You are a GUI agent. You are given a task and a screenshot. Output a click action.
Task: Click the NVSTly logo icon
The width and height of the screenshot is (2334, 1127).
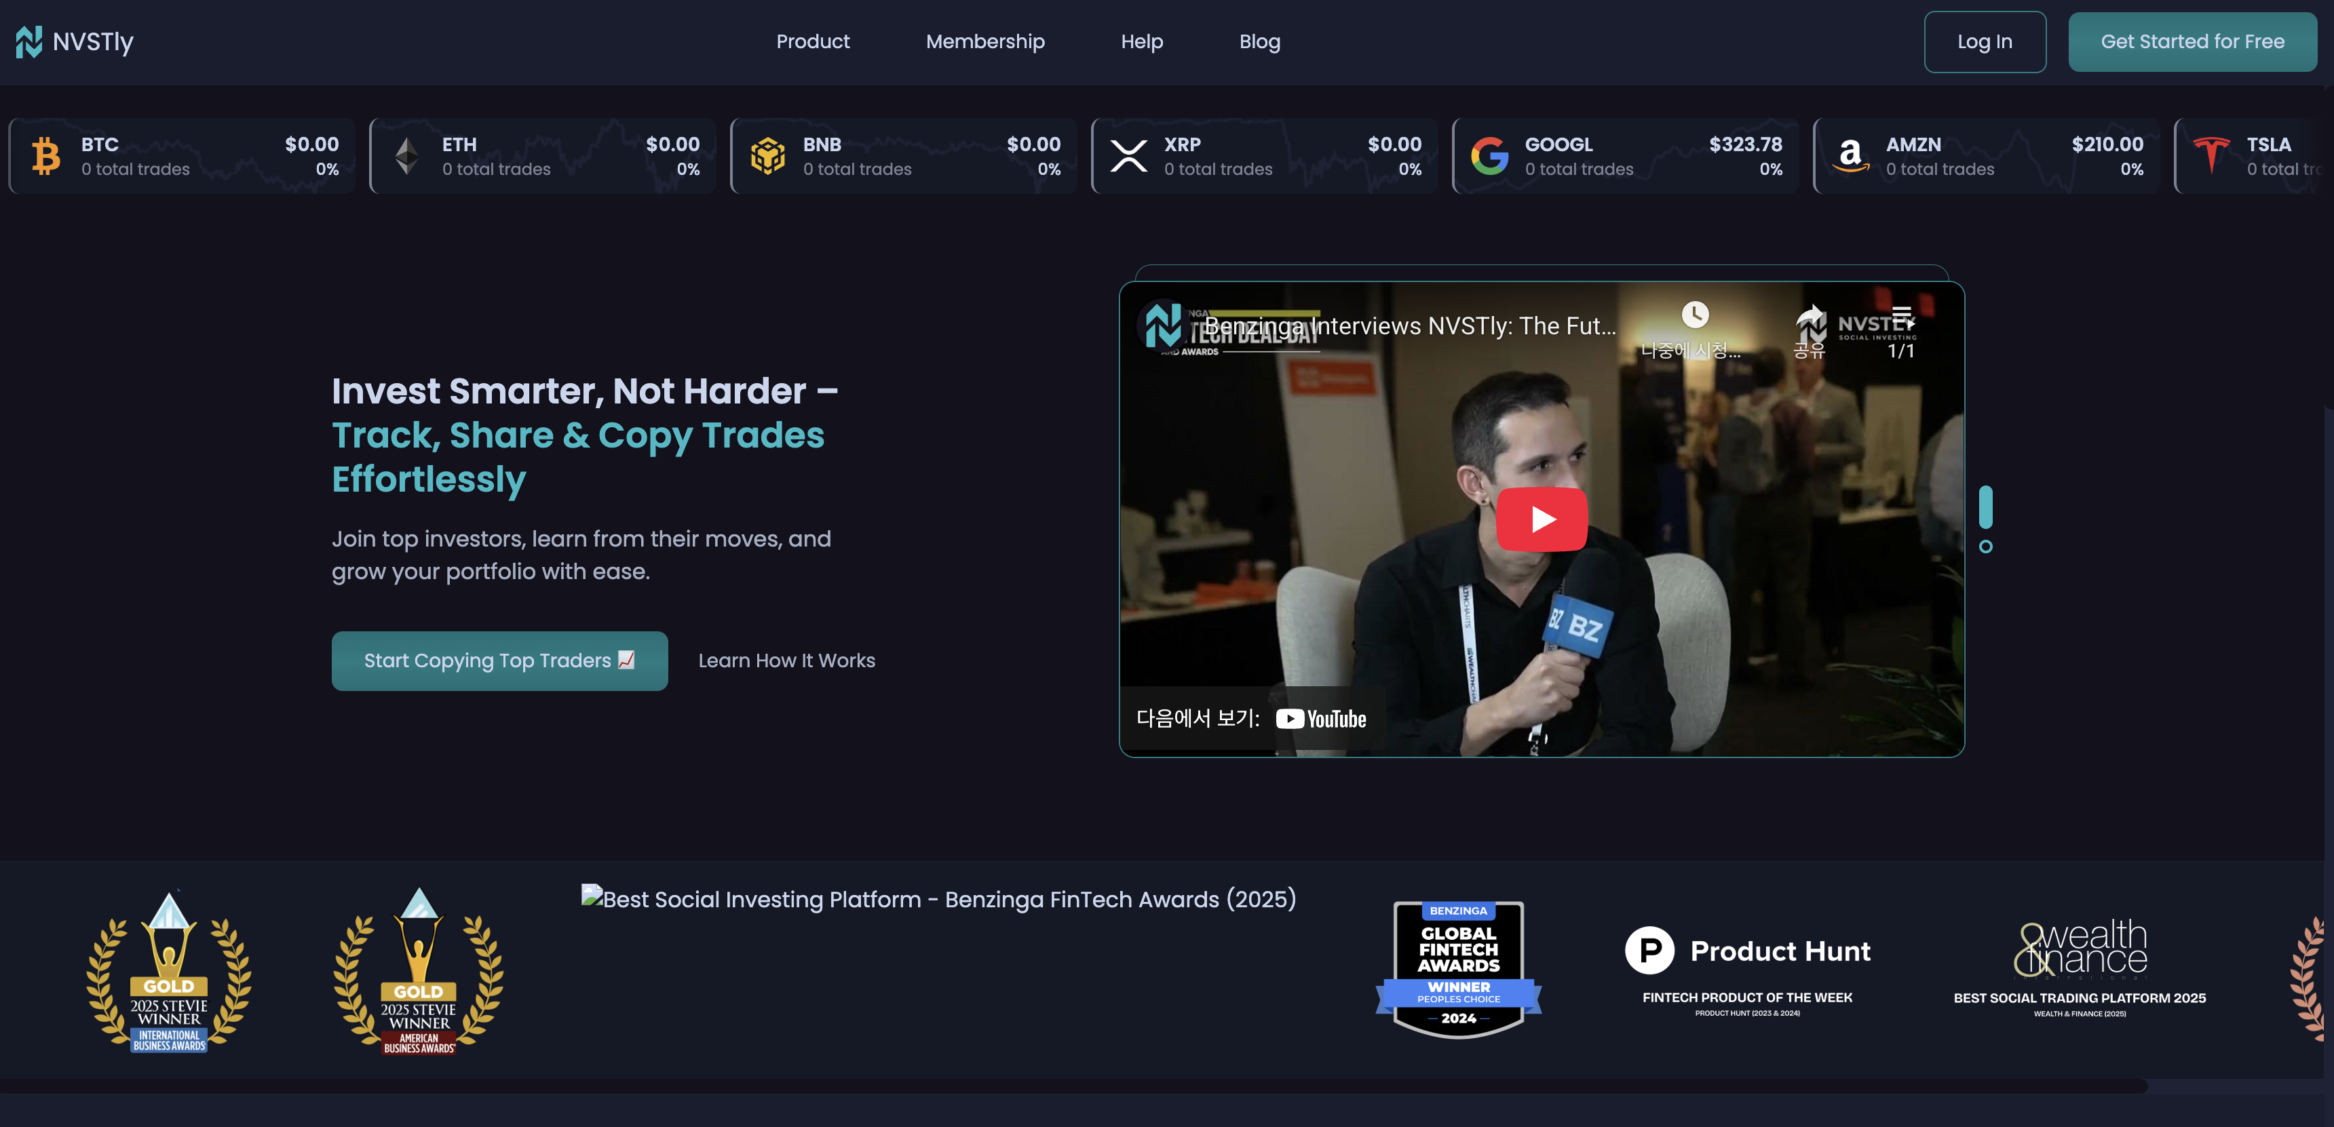29,41
